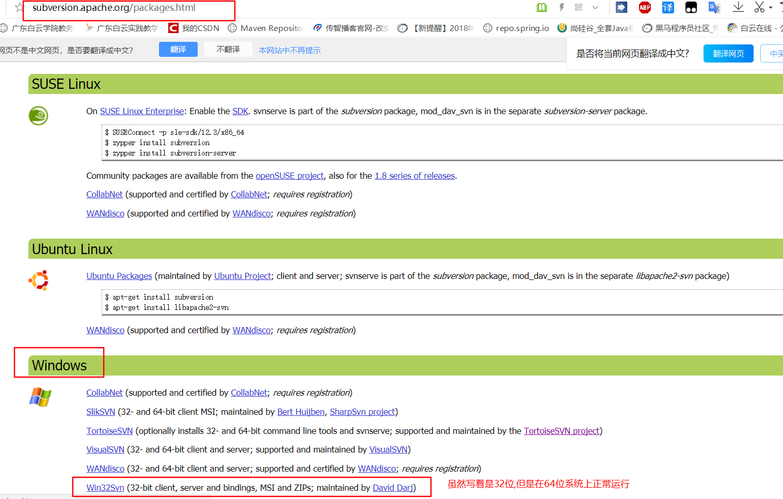This screenshot has height=499, width=783.
Task: Open first CollabNet link under SUSE Linux
Action: pos(105,194)
